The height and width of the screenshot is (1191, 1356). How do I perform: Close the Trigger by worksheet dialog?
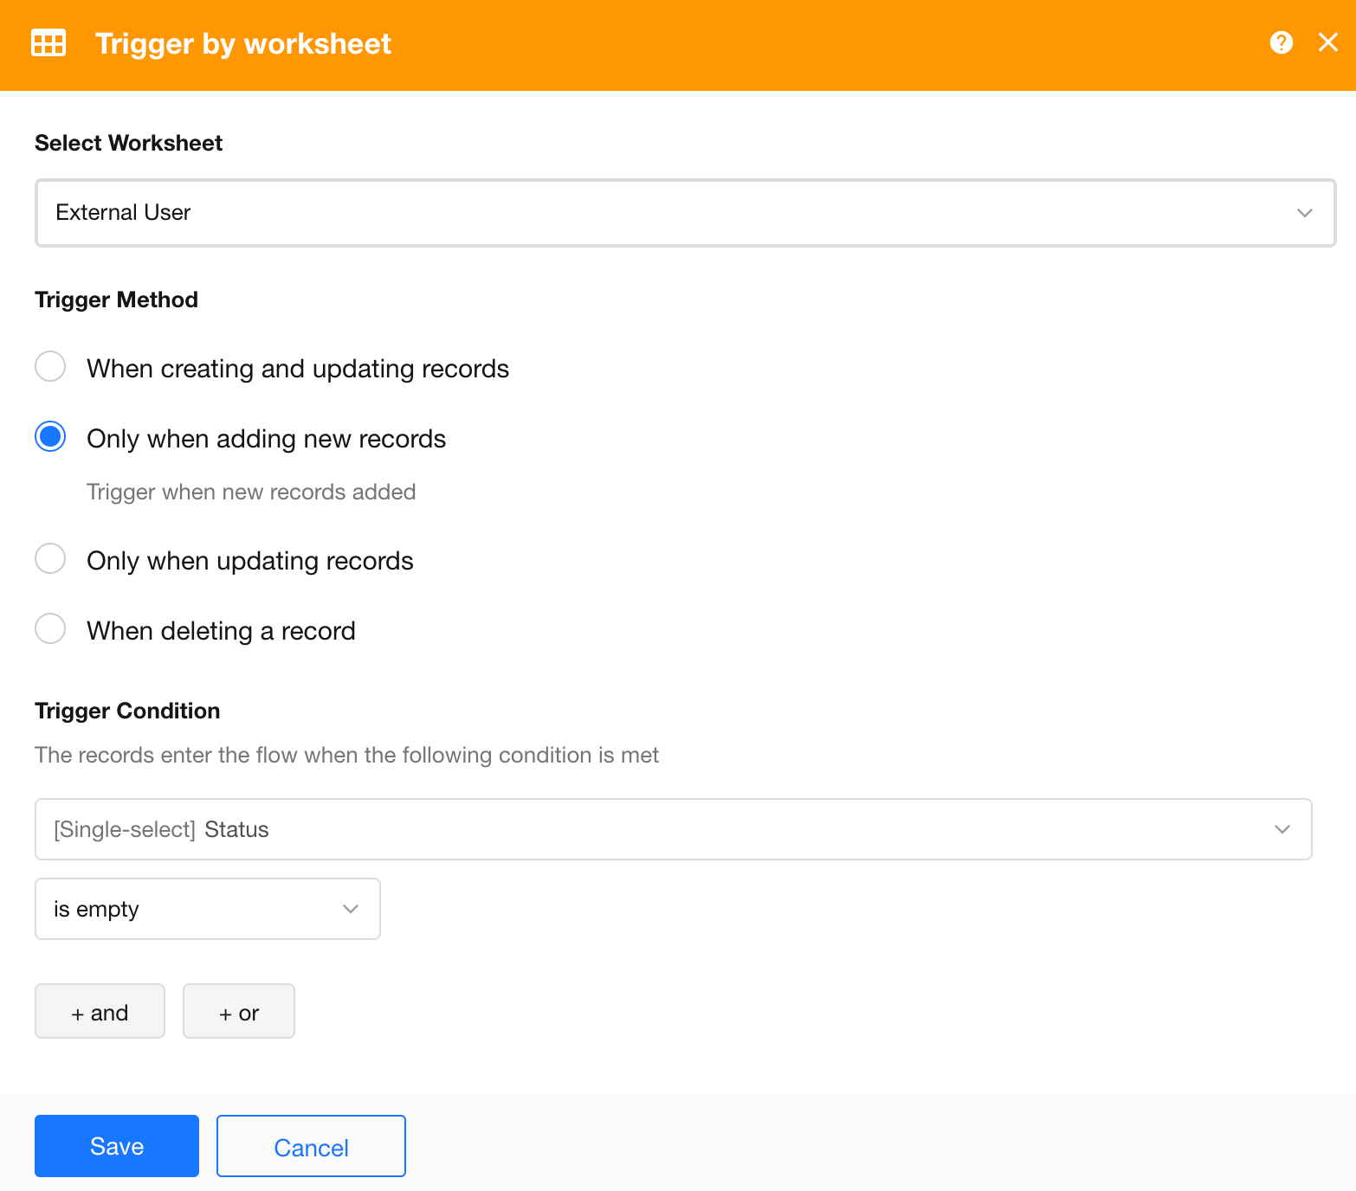[x=1328, y=42]
